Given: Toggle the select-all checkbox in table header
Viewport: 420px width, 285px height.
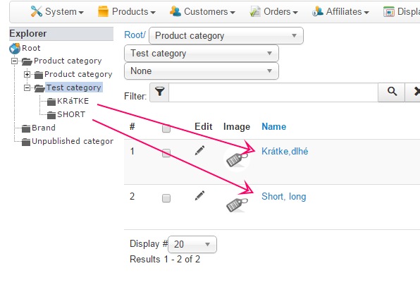Looking at the screenshot, I should coord(166,128).
